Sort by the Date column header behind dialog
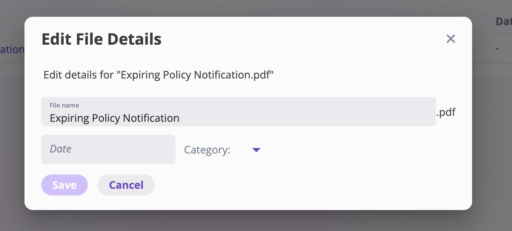The image size is (512, 231). pyautogui.click(x=504, y=22)
